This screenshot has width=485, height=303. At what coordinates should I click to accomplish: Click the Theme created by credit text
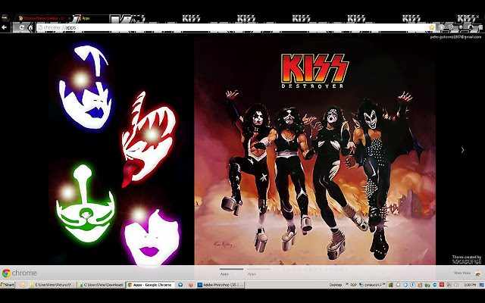coord(467,259)
